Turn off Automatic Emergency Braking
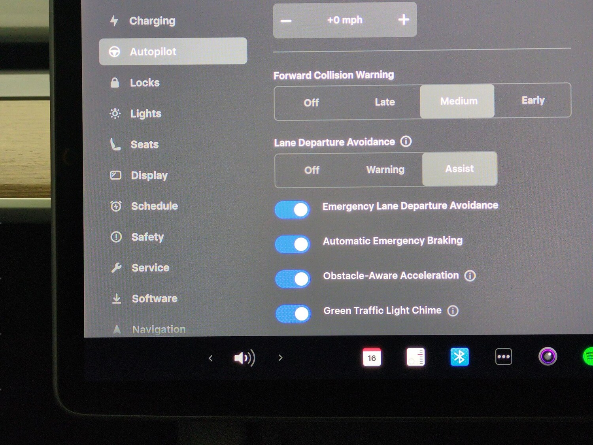 (x=292, y=244)
